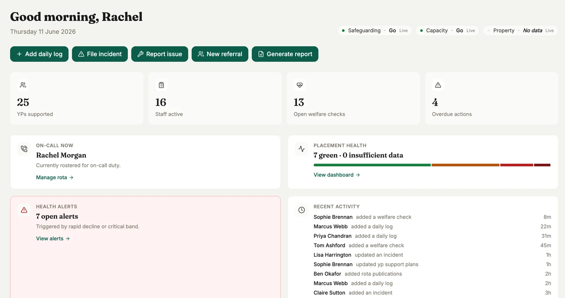Image resolution: width=565 pixels, height=298 pixels.
Task: Click the YPs supported people icon
Action: [23, 85]
